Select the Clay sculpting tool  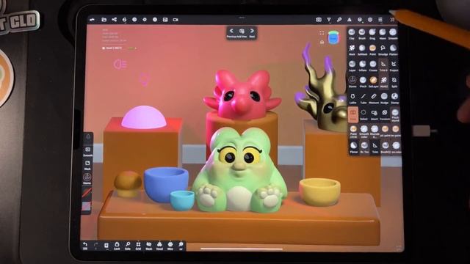[x=352, y=34]
